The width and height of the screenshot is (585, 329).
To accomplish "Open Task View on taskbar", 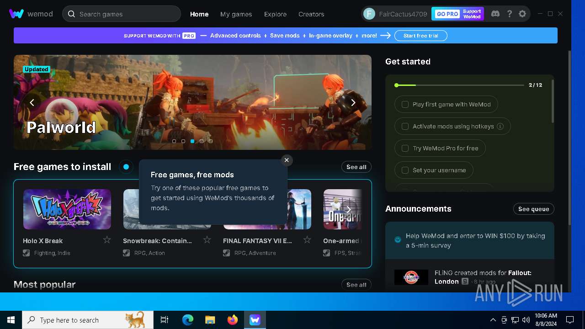I will (x=165, y=320).
